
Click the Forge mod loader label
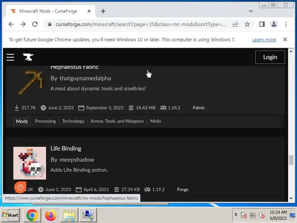tap(183, 190)
